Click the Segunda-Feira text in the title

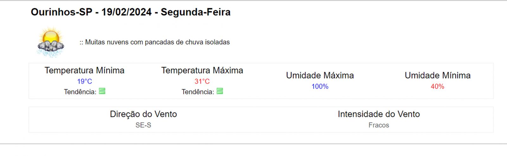click(x=196, y=12)
